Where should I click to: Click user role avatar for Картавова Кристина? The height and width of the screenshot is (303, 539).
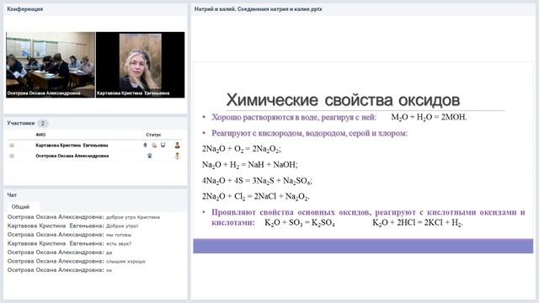tap(178, 146)
